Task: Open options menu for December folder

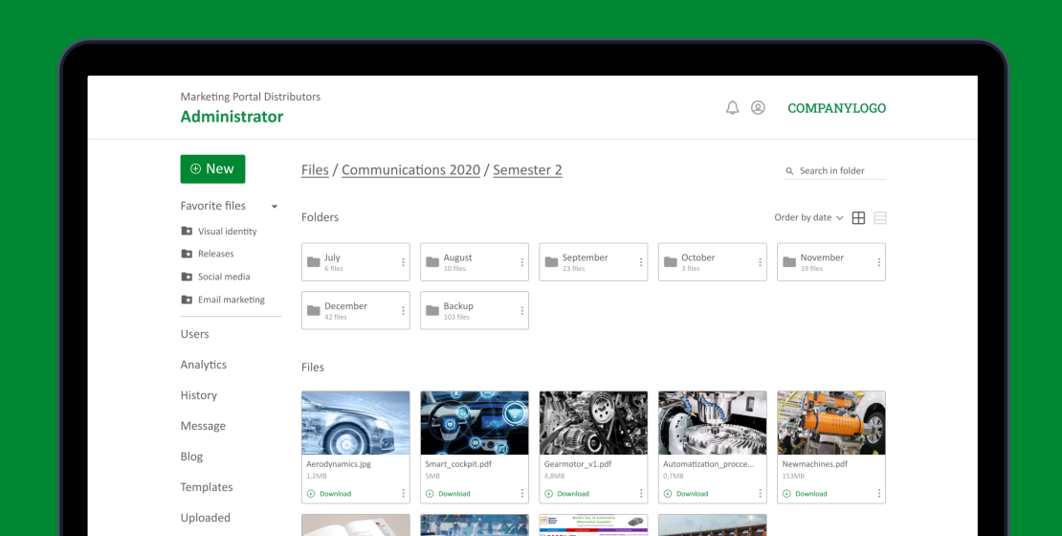Action: pos(403,310)
